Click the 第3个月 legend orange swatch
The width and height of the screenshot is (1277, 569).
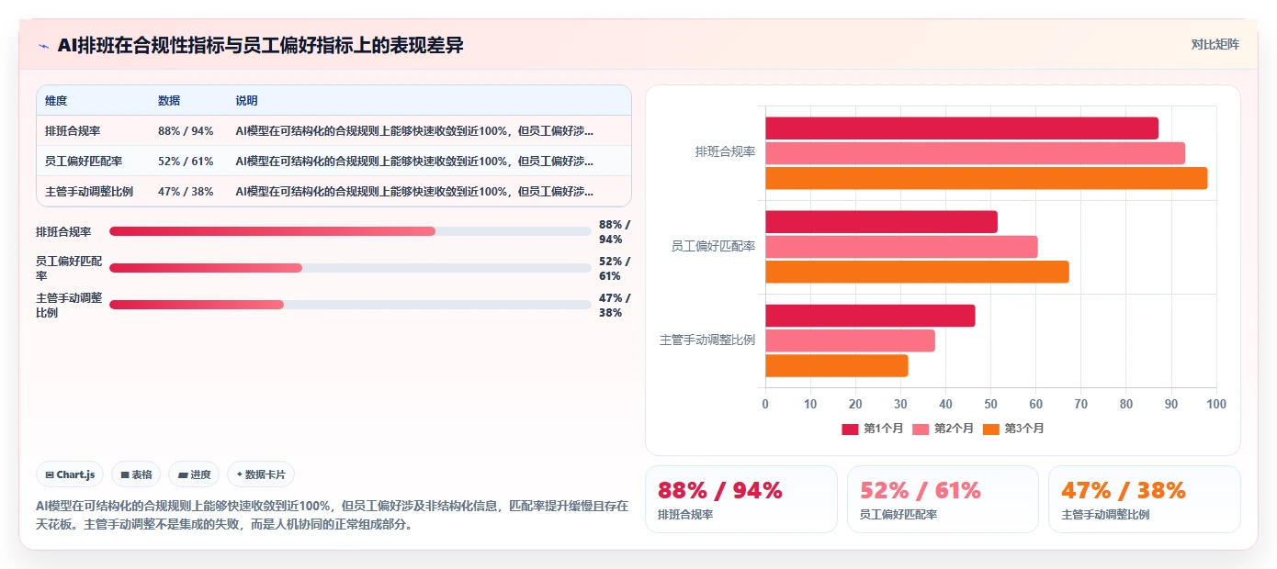click(991, 429)
